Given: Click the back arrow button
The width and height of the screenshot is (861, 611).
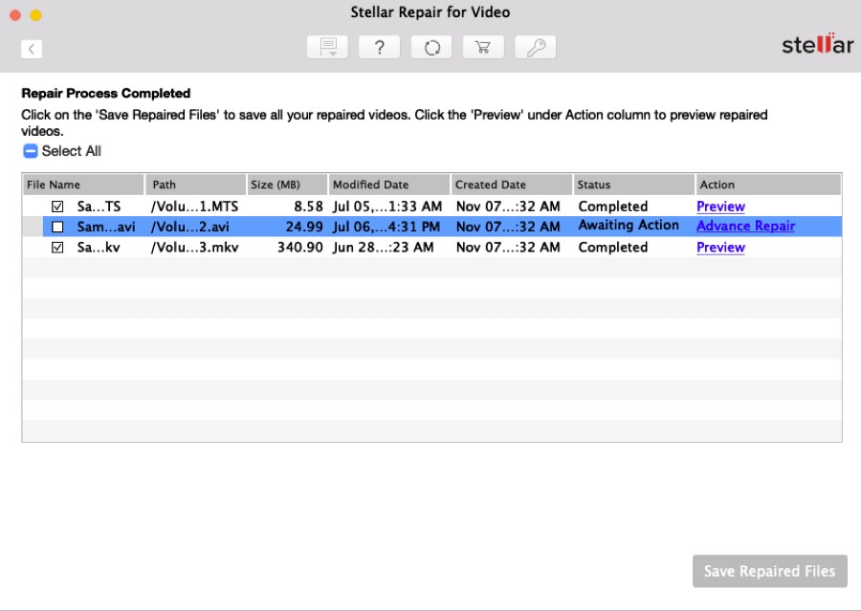Looking at the screenshot, I should (x=32, y=49).
